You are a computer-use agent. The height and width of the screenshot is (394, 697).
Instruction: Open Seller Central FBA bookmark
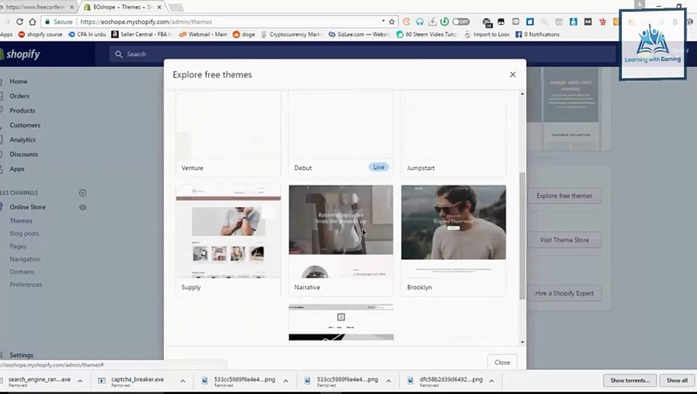pos(142,34)
